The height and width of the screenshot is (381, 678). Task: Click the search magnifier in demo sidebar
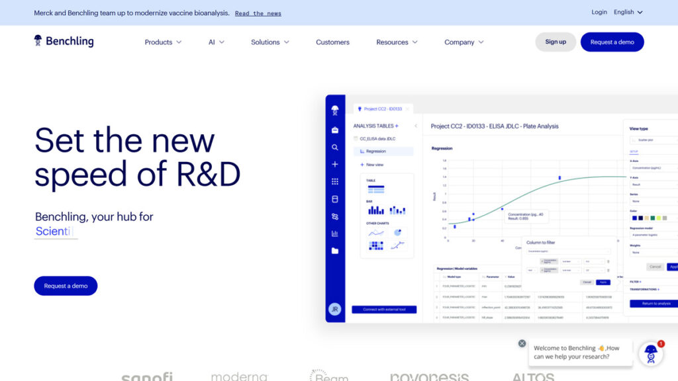pos(335,148)
